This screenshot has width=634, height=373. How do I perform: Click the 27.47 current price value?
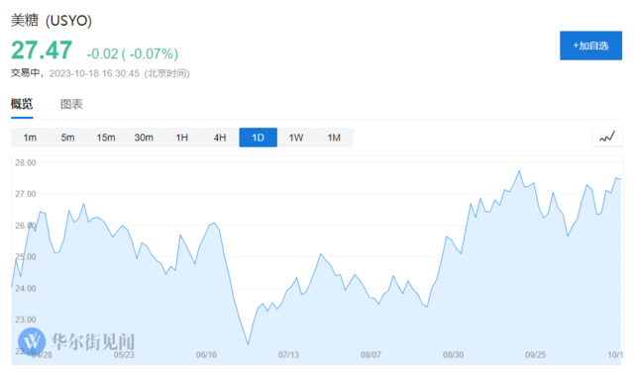click(x=42, y=50)
